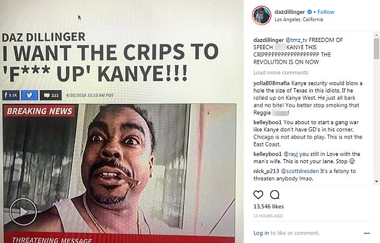Open the 212 comments bubble
Viewport: 380px width, 243px height.
[x=51, y=95]
